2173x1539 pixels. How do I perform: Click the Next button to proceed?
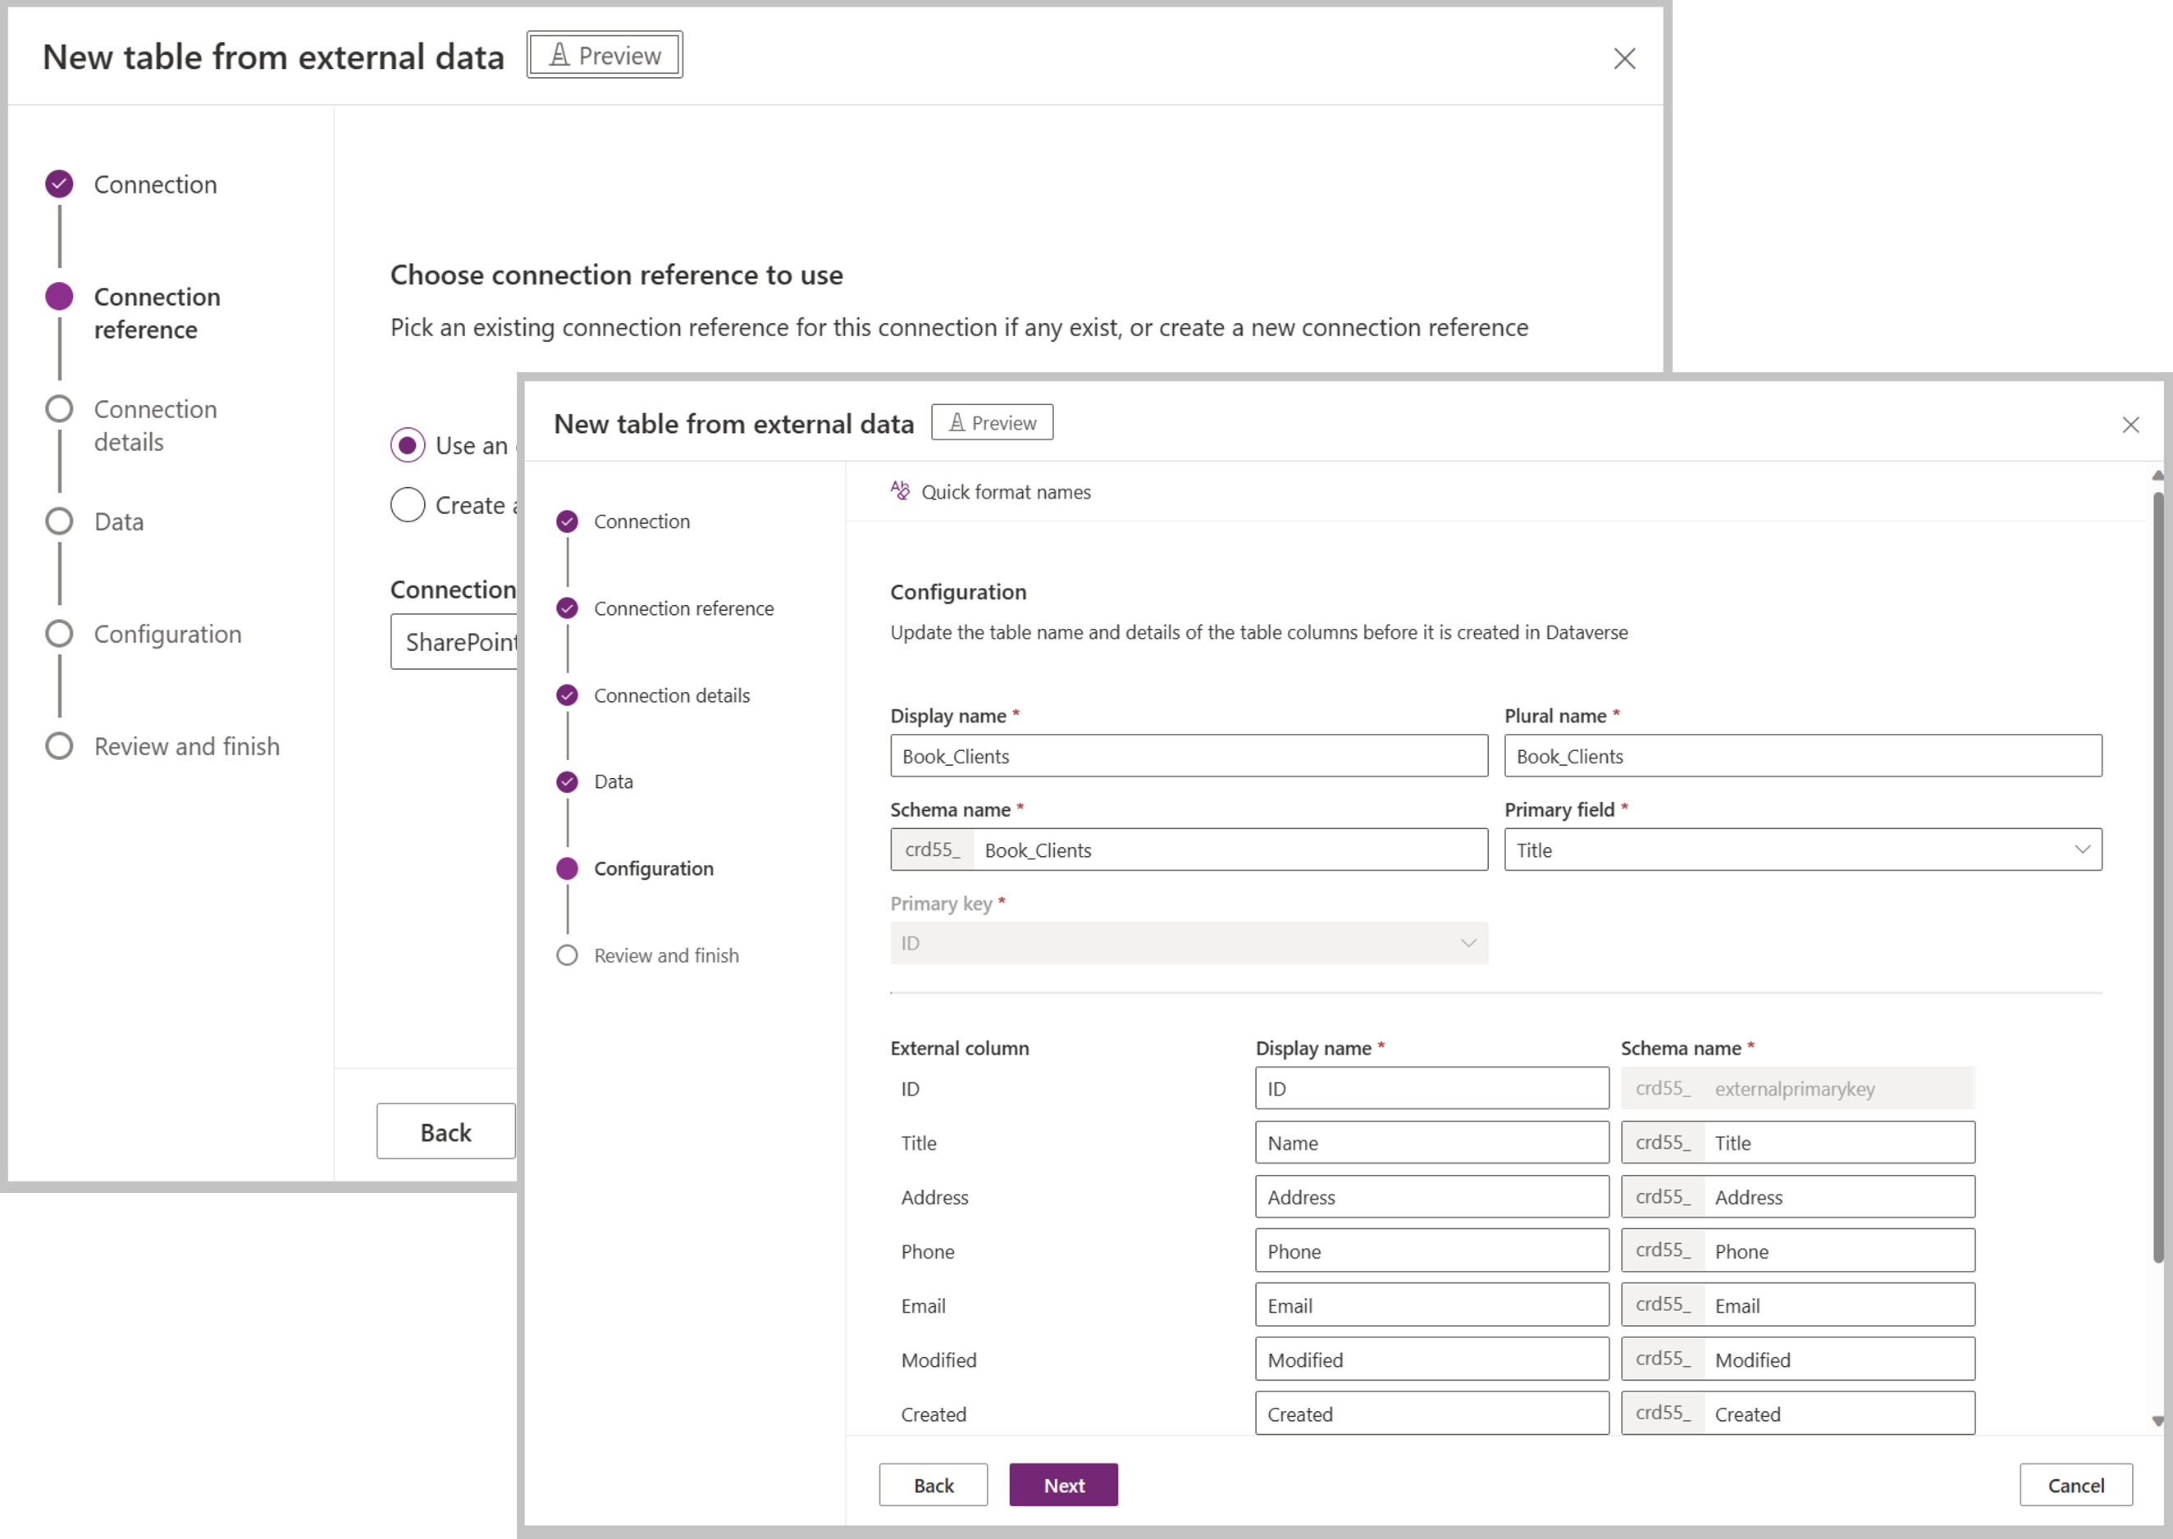click(1065, 1484)
